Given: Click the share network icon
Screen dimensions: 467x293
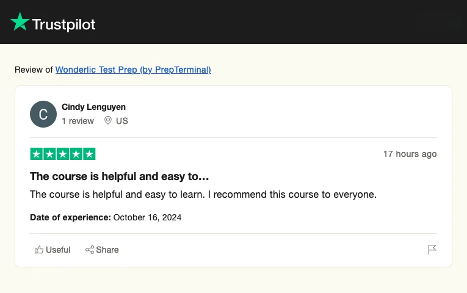Looking at the screenshot, I should click(90, 250).
